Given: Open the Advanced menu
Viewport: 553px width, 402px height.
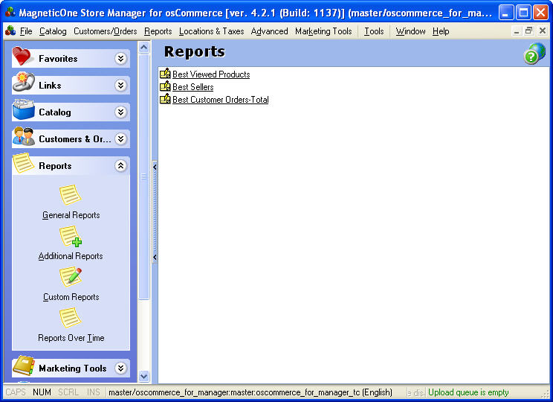Looking at the screenshot, I should [270, 31].
